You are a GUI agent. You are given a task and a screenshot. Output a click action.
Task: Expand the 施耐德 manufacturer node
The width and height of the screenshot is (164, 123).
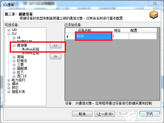pyautogui.click(x=14, y=69)
